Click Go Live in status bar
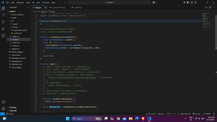 coord(197,114)
